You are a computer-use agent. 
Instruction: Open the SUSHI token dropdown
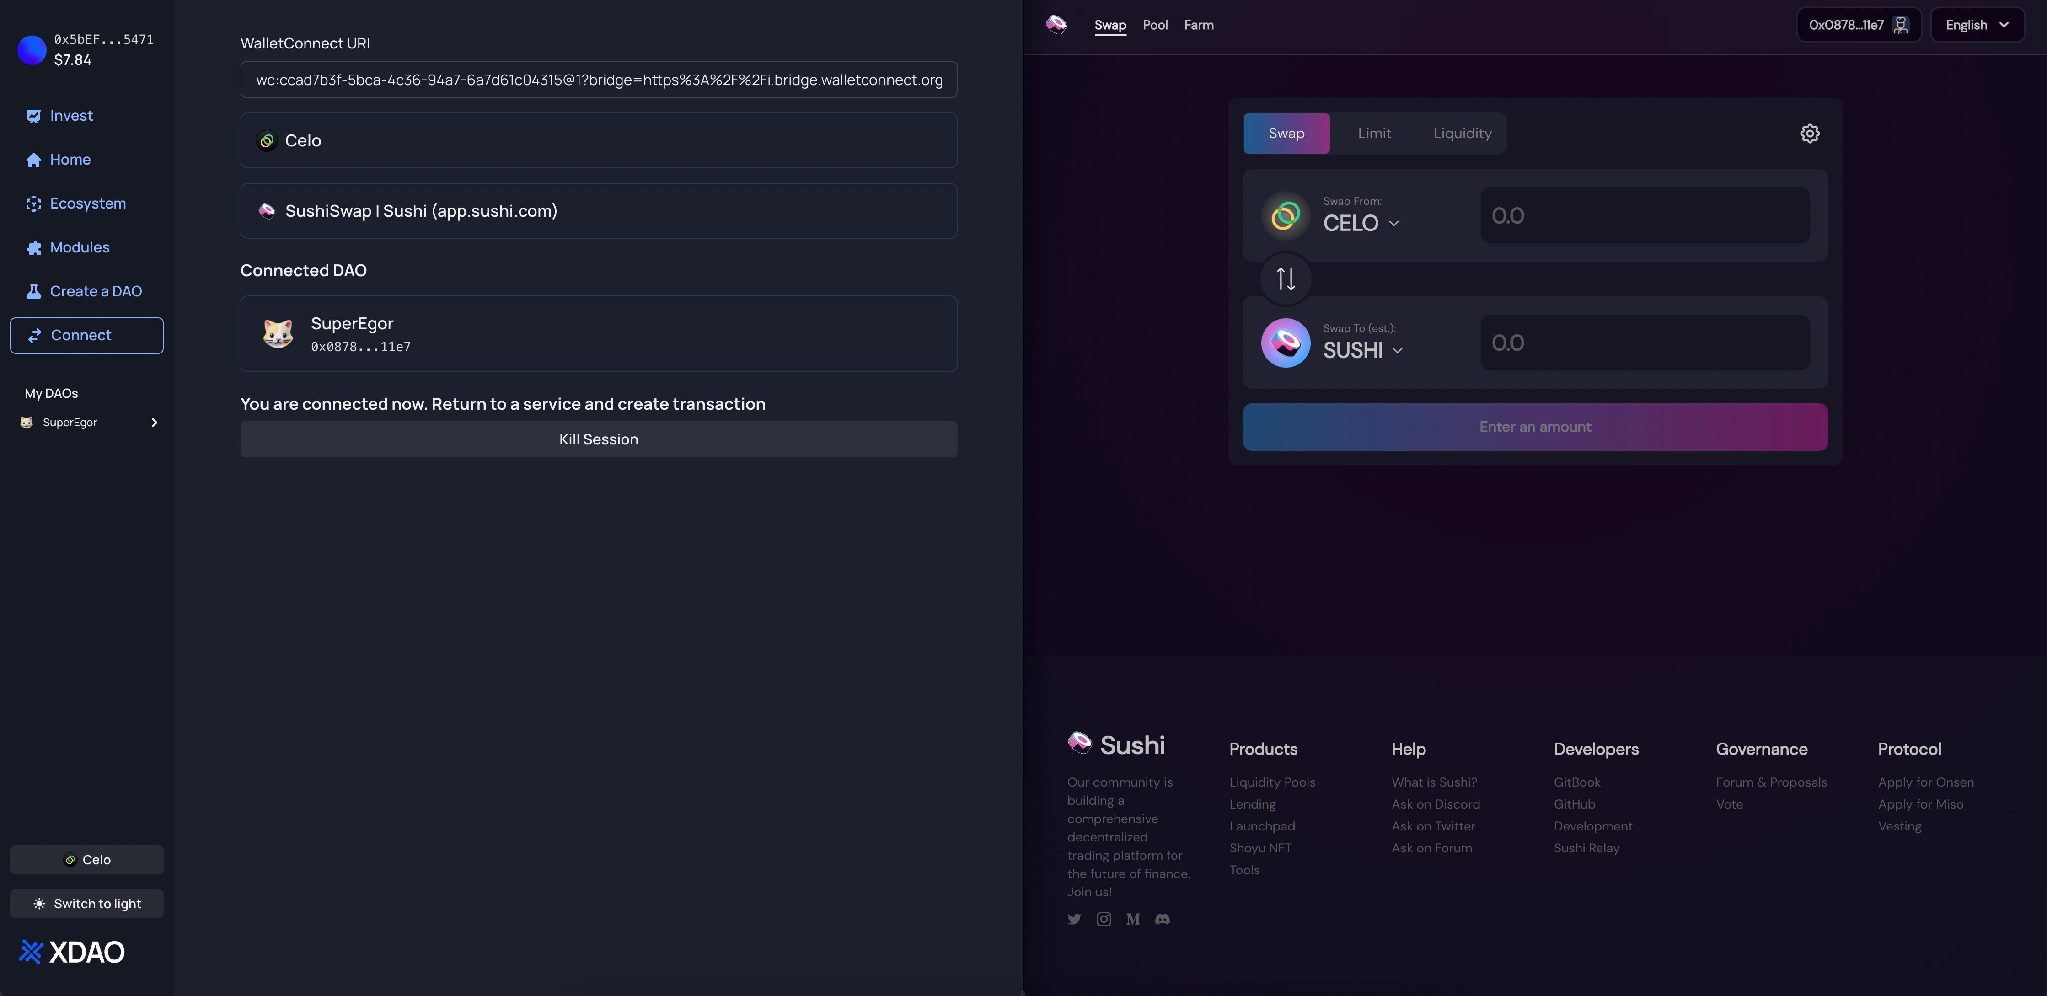pos(1362,351)
